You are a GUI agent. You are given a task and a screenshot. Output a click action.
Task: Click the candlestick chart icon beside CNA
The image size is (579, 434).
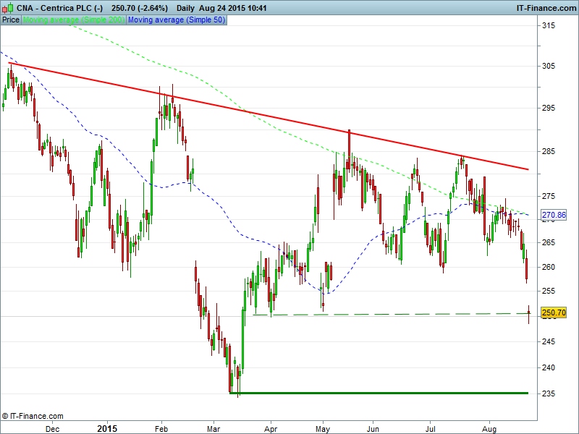[8, 8]
